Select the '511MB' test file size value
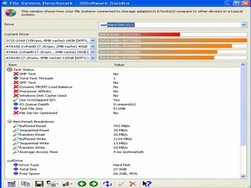 (x=119, y=109)
